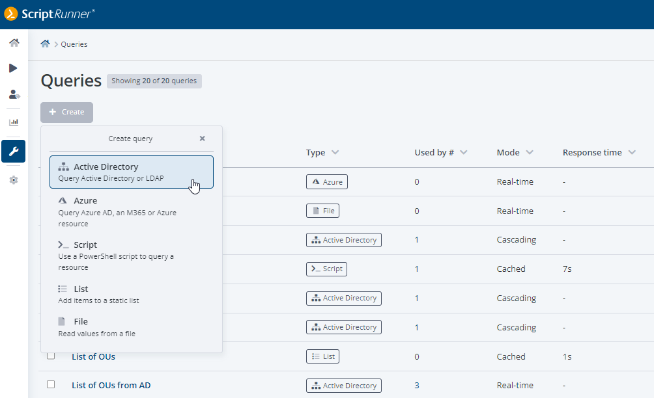Expand the Type column filter dropdown

[335, 153]
